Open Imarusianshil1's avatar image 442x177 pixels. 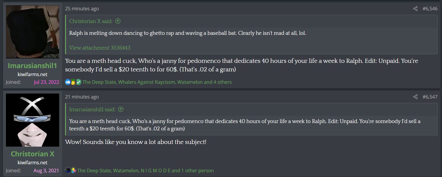pyautogui.click(x=33, y=32)
